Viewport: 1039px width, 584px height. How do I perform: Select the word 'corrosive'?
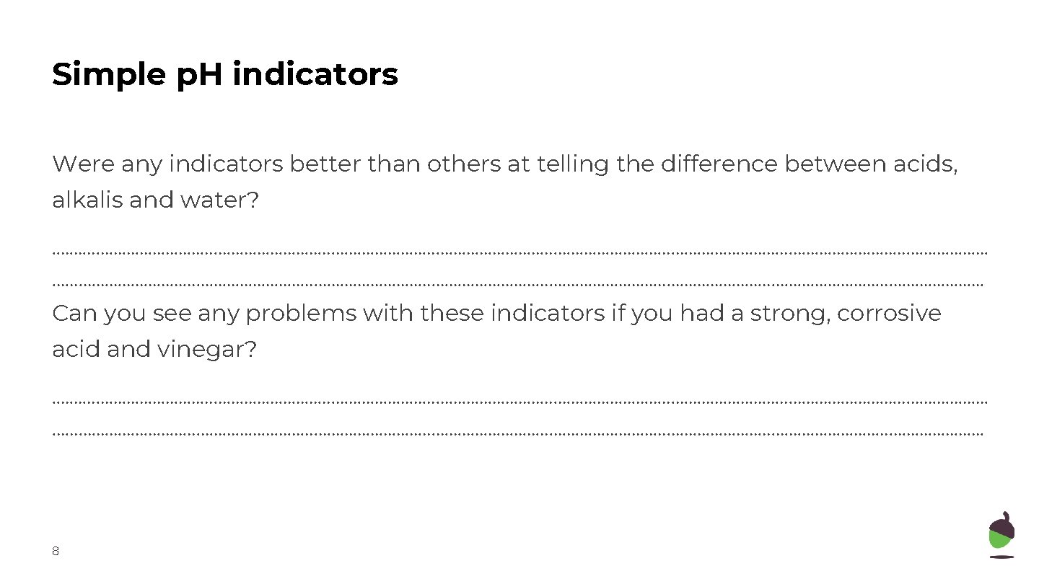pos(889,314)
